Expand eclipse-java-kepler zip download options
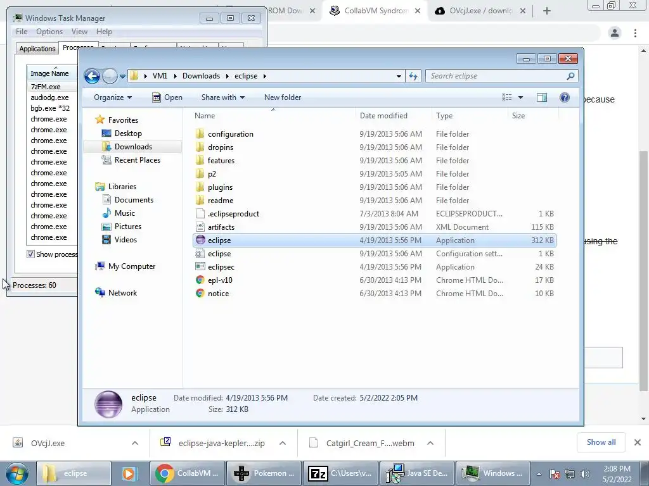This screenshot has width=649, height=486. click(x=283, y=443)
